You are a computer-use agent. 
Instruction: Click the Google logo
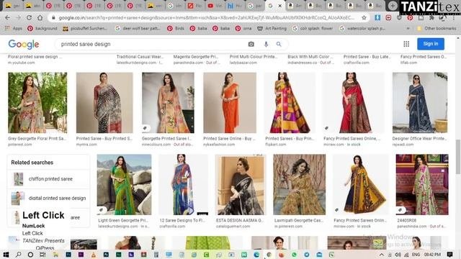24,45
